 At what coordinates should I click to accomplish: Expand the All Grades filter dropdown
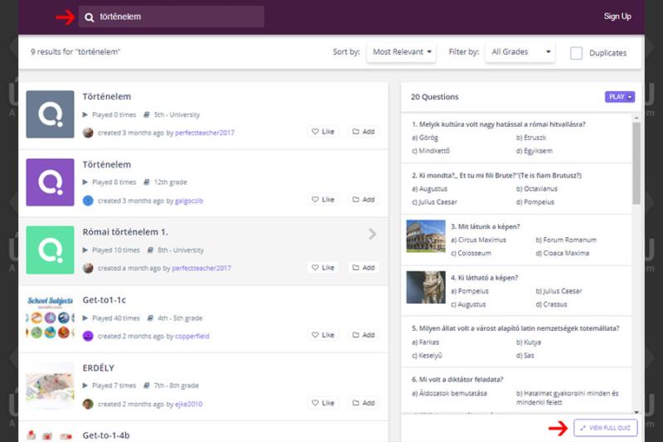coord(520,52)
